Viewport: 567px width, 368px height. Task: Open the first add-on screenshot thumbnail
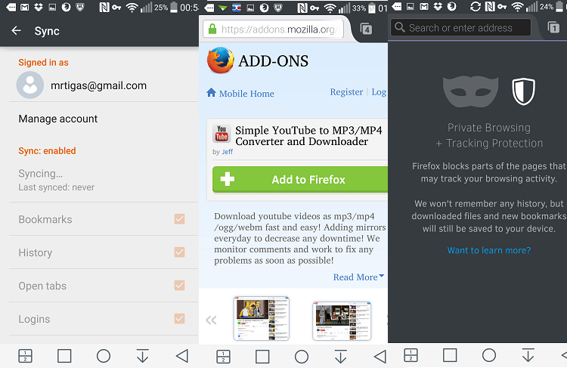(x=262, y=318)
